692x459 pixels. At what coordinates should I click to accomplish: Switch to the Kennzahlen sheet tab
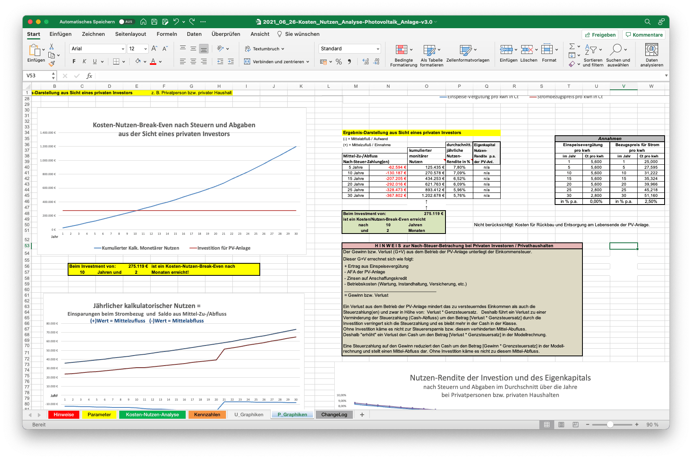(x=207, y=415)
